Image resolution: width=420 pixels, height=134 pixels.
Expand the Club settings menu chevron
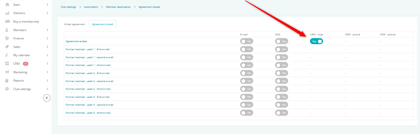[47, 89]
